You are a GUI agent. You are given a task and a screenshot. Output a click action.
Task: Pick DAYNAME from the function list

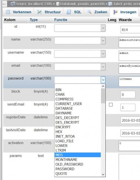point(78,113)
